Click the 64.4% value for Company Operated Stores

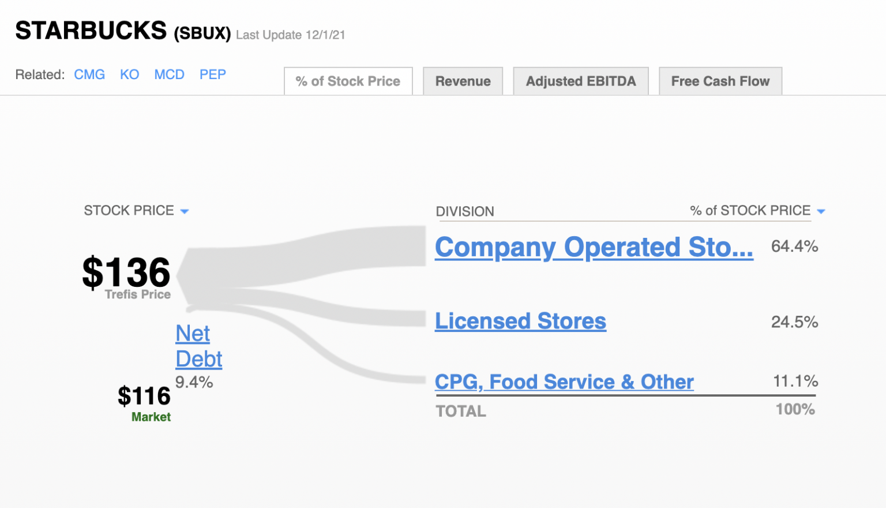coord(794,246)
